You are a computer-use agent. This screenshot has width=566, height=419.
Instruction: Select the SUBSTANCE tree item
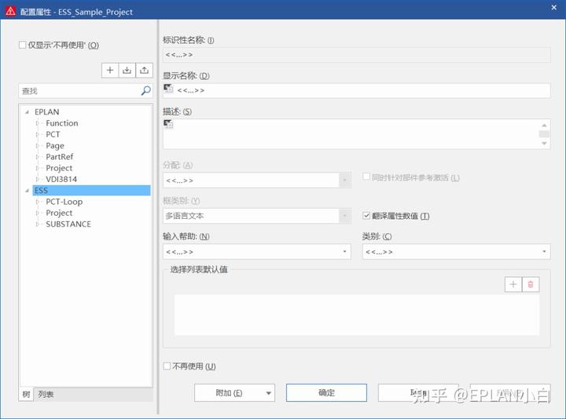[68, 224]
